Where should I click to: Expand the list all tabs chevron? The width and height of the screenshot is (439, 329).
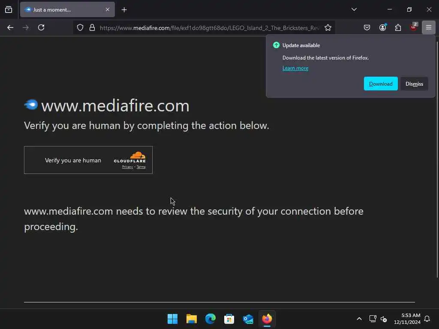pyautogui.click(x=354, y=9)
